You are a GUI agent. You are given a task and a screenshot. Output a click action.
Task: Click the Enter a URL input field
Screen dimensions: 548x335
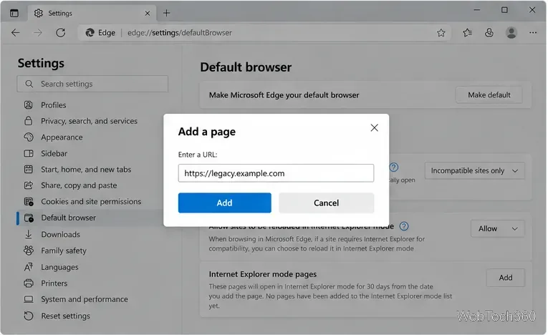pyautogui.click(x=276, y=173)
